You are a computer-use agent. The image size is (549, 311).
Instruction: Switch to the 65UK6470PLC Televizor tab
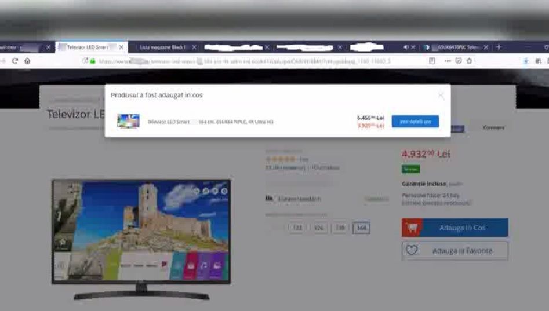coord(455,47)
